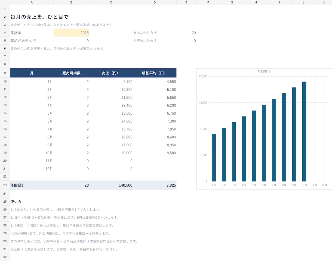The image size is (332, 261).
Task: Select the yellow 集計年 input cell showing 2026
Action: (71, 33)
